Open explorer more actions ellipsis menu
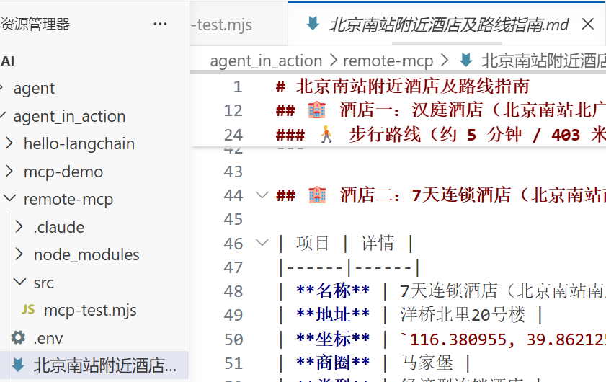This screenshot has height=382, width=606. click(160, 24)
